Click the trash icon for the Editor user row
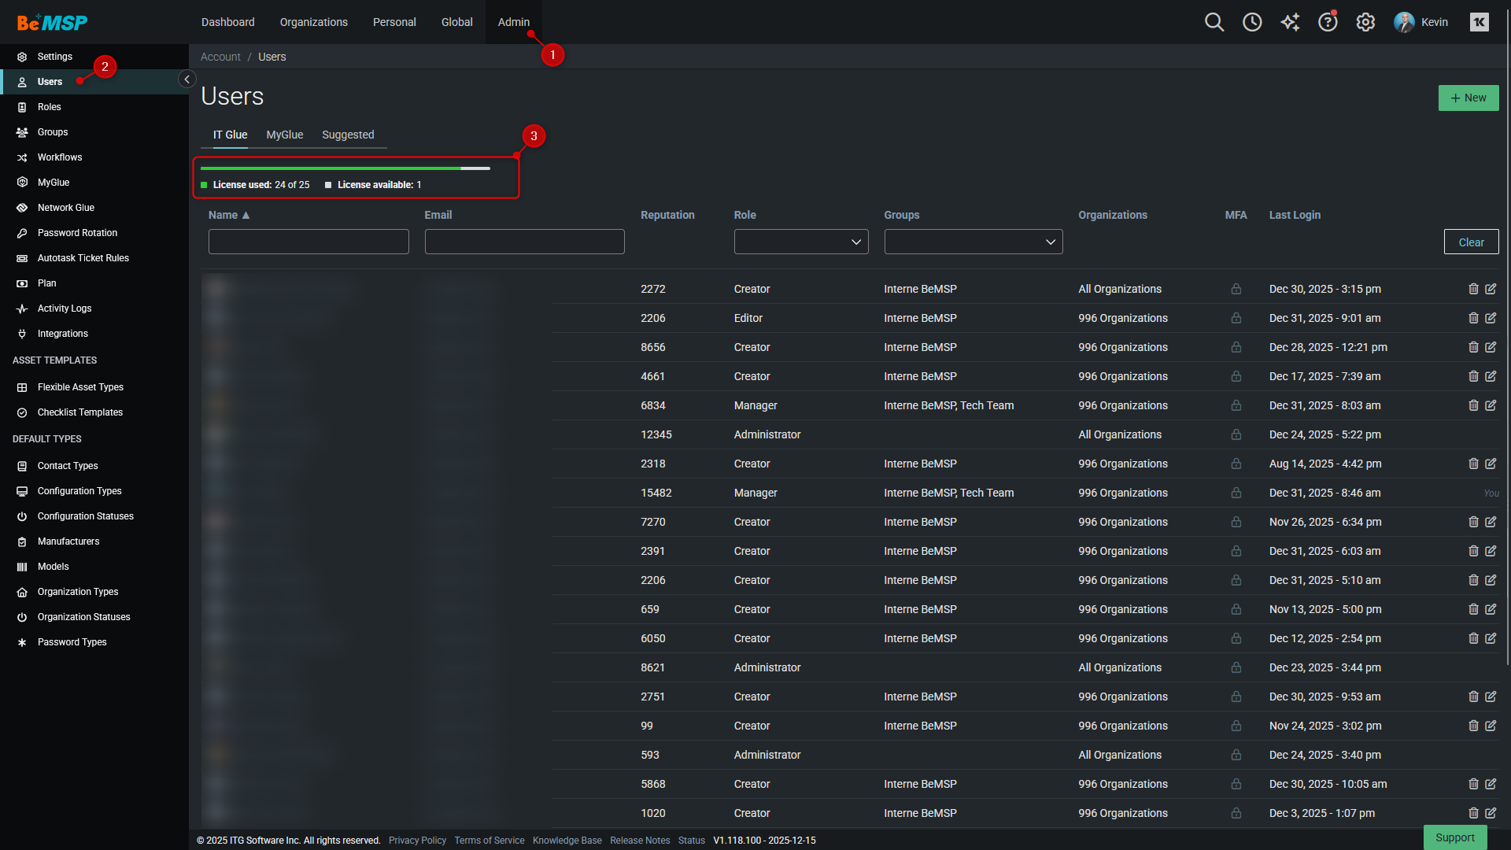The height and width of the screenshot is (850, 1511). [x=1473, y=318]
